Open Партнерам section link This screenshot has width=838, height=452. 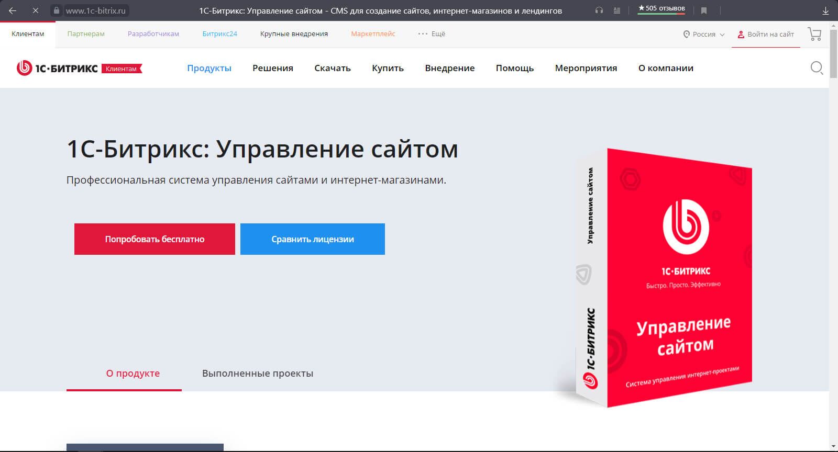click(x=86, y=33)
